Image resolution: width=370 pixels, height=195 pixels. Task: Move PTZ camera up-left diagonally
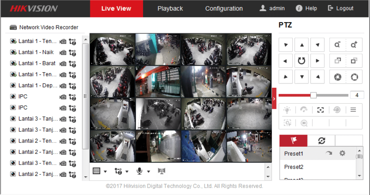tap(285, 45)
